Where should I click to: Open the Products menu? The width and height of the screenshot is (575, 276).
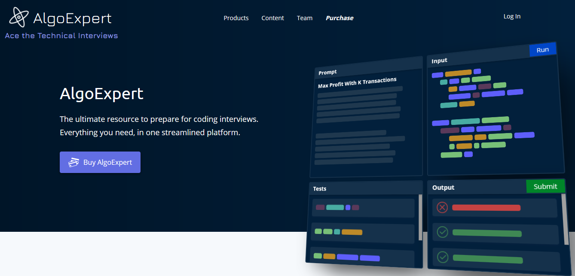(x=236, y=18)
